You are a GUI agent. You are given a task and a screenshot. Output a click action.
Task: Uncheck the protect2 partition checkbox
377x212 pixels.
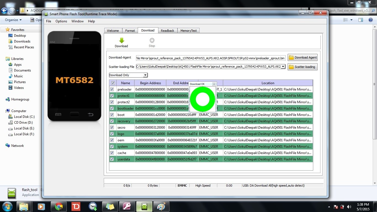[x=112, y=102]
